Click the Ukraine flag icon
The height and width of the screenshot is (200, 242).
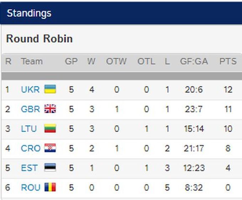click(x=50, y=89)
